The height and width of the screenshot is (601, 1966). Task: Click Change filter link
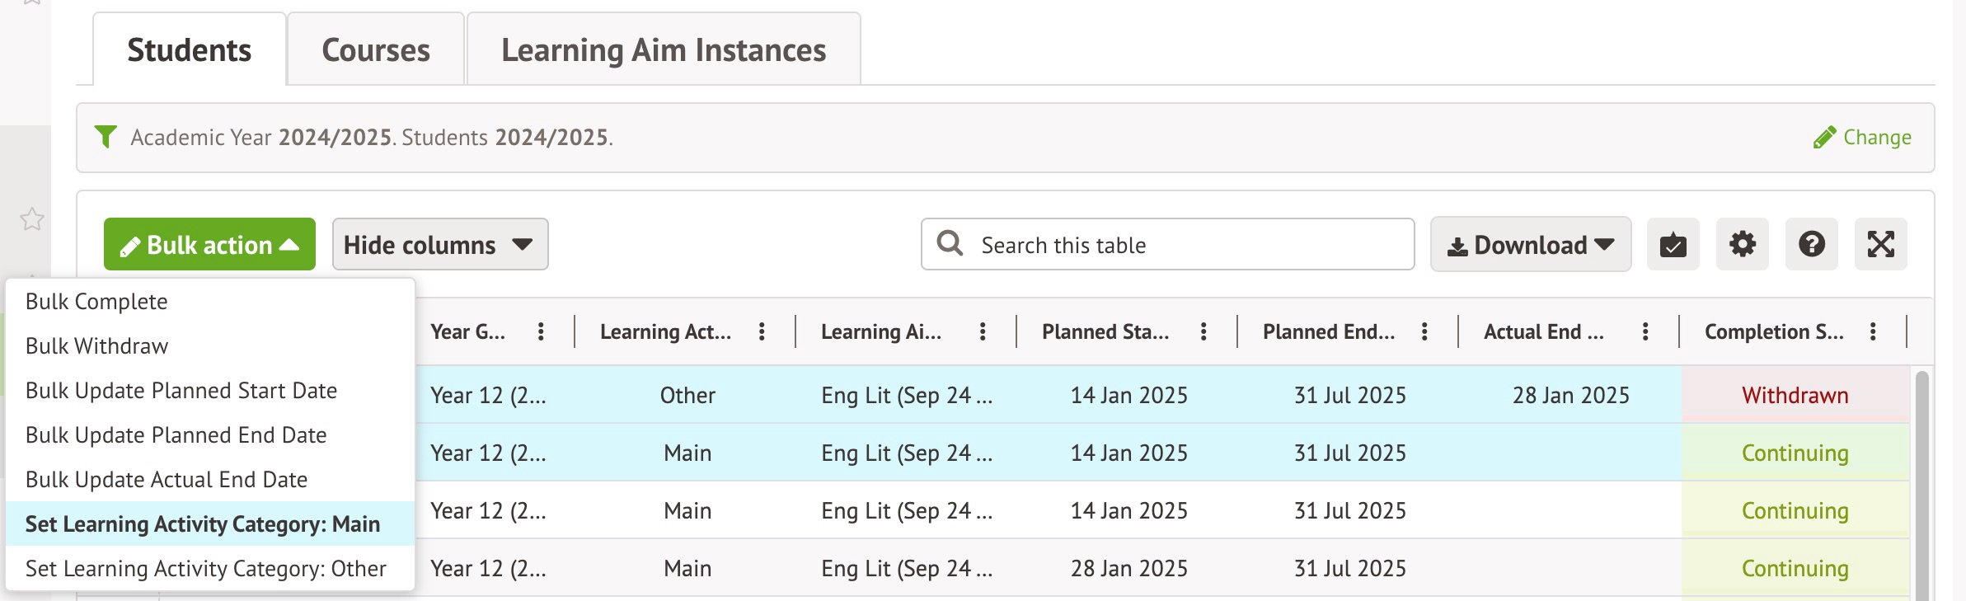1863,138
